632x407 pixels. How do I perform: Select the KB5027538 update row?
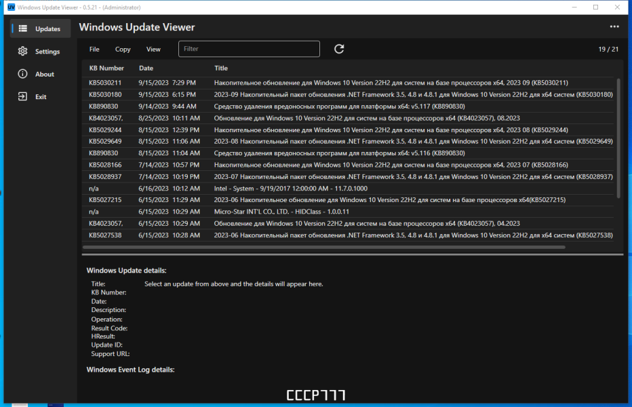[x=349, y=235]
